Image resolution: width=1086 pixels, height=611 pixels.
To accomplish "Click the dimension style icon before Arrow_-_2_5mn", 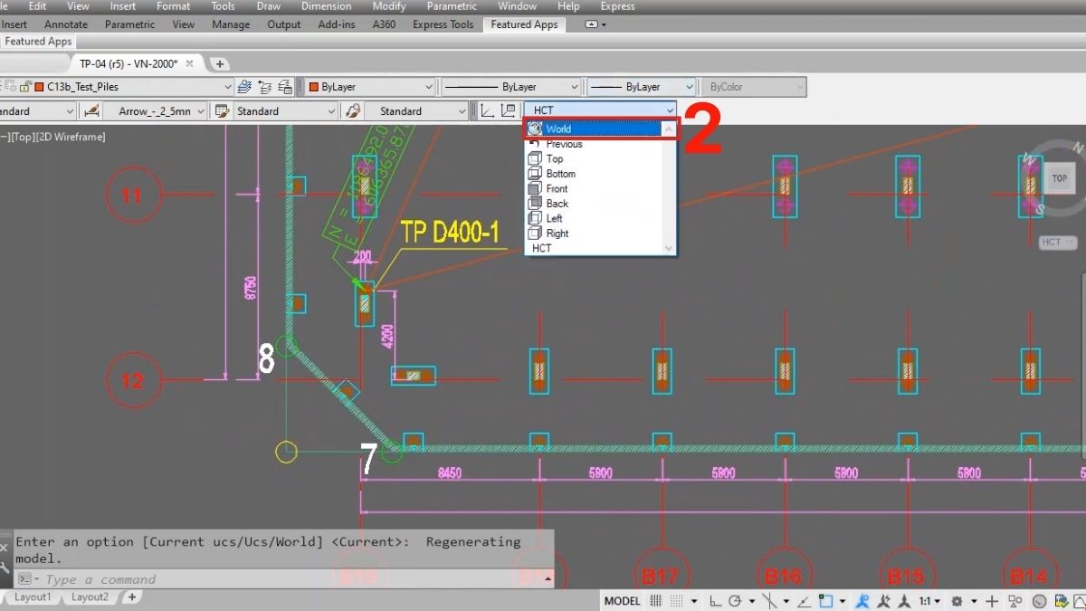I will click(x=92, y=110).
